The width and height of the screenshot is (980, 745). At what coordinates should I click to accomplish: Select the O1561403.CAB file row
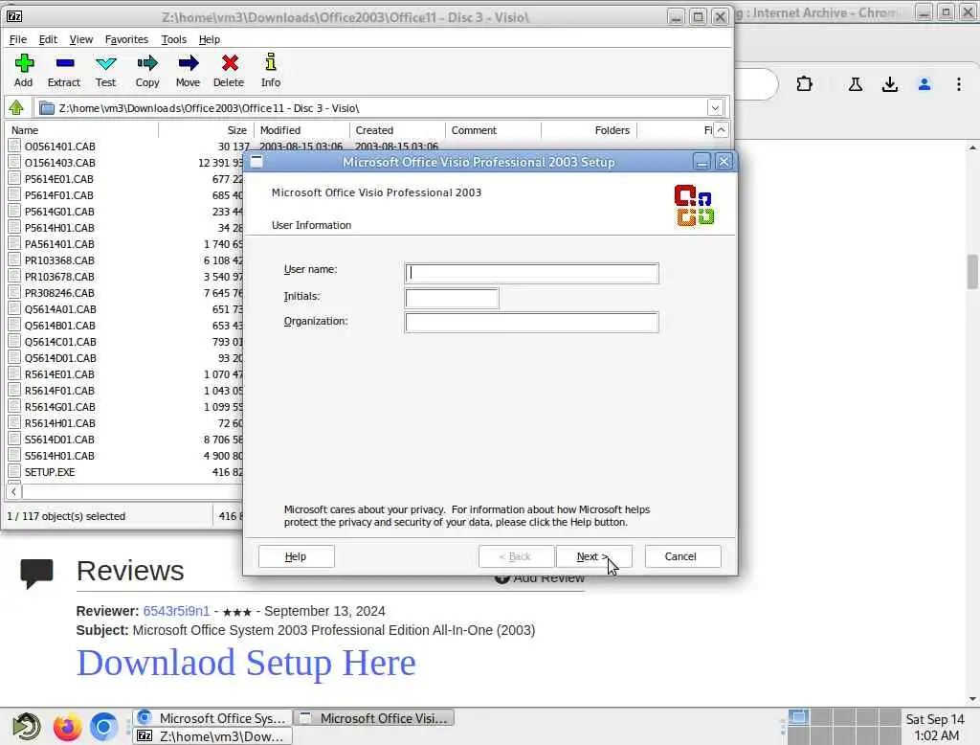pos(125,163)
